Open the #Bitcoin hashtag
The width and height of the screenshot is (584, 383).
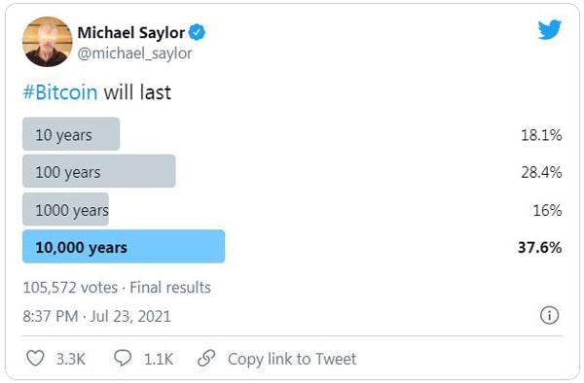tap(60, 92)
